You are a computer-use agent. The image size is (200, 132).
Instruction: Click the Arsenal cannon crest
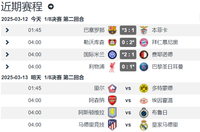click(x=112, y=100)
